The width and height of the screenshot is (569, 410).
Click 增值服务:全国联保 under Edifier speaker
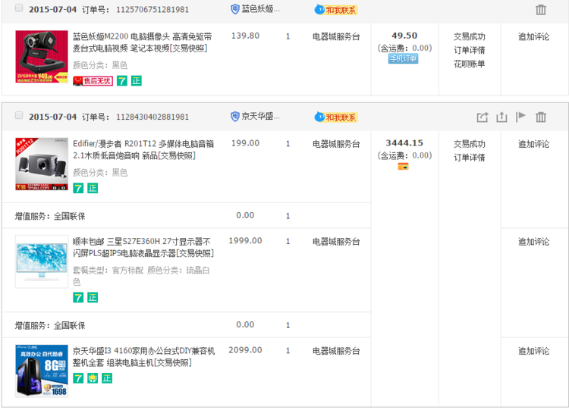[x=50, y=217]
